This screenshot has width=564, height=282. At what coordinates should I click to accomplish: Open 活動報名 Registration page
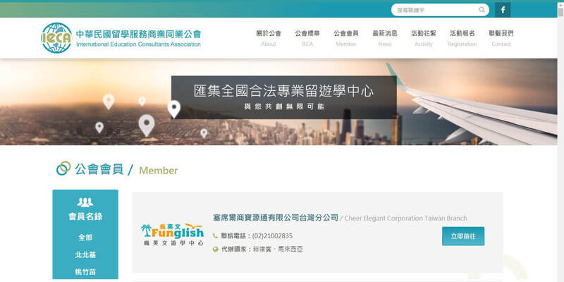click(x=462, y=38)
